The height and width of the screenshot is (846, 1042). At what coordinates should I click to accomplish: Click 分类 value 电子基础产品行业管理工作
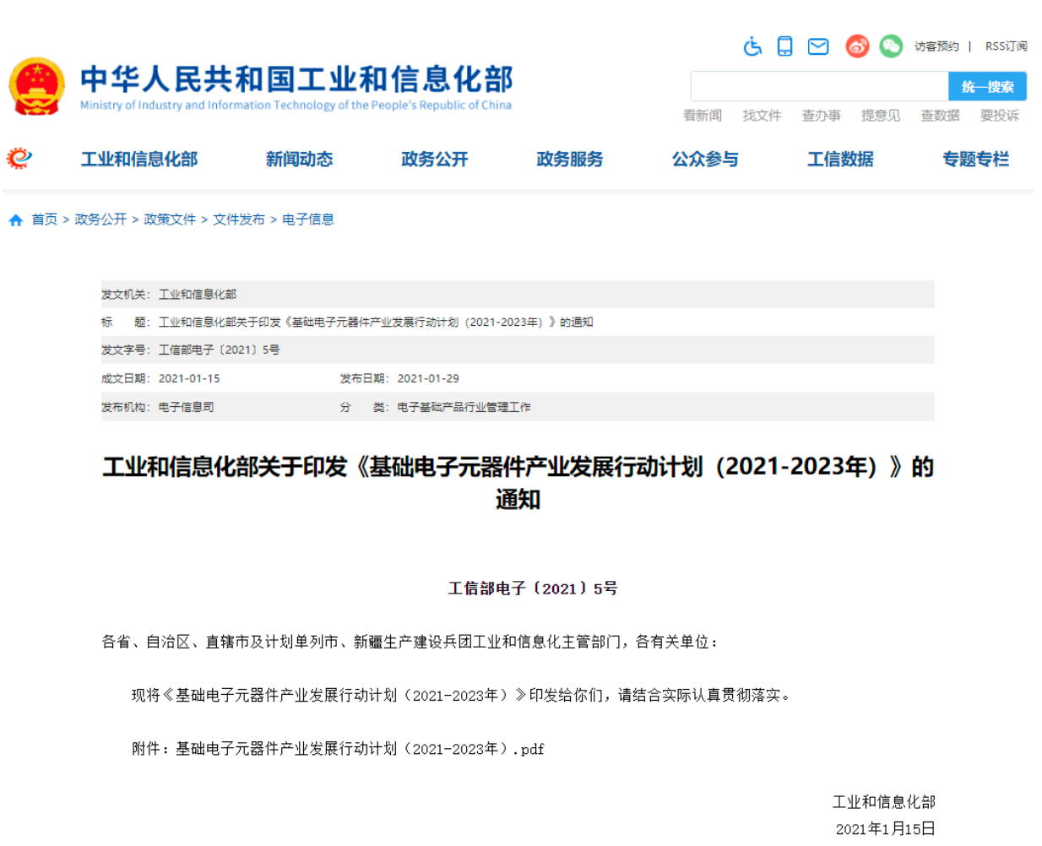(x=464, y=407)
